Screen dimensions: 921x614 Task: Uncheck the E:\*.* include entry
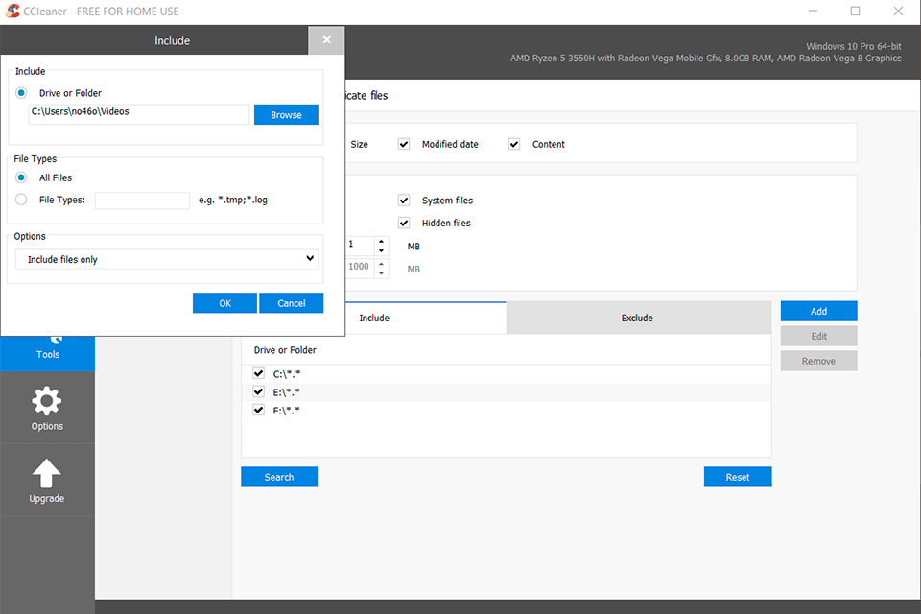tap(258, 391)
